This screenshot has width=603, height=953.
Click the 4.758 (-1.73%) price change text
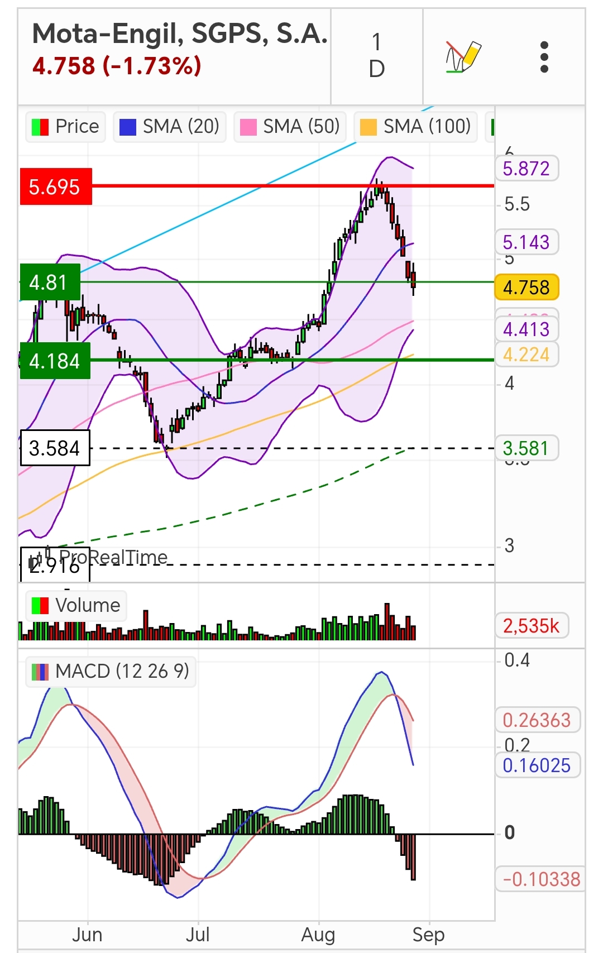(117, 66)
